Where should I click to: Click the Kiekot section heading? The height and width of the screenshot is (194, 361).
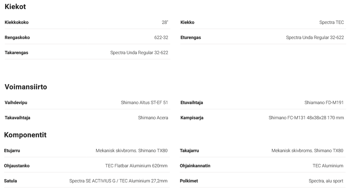tap(15, 7)
